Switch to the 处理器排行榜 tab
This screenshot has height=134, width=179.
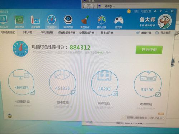pos(87,33)
